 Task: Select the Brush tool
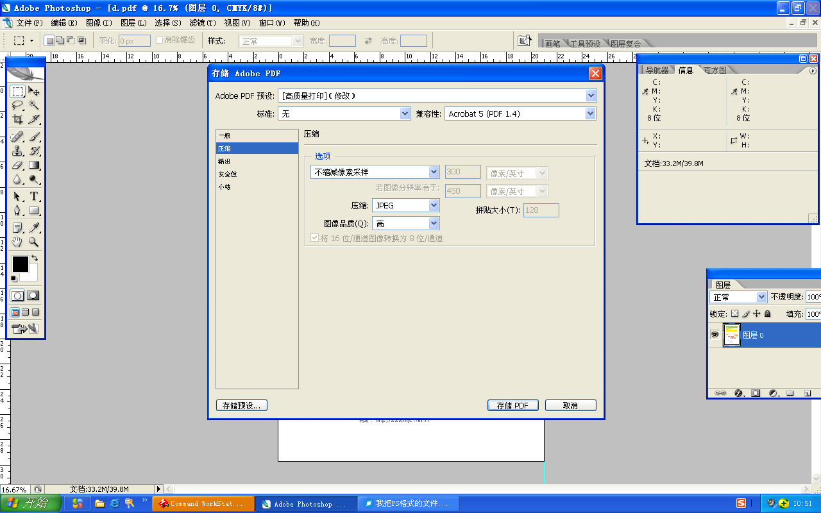(x=34, y=137)
